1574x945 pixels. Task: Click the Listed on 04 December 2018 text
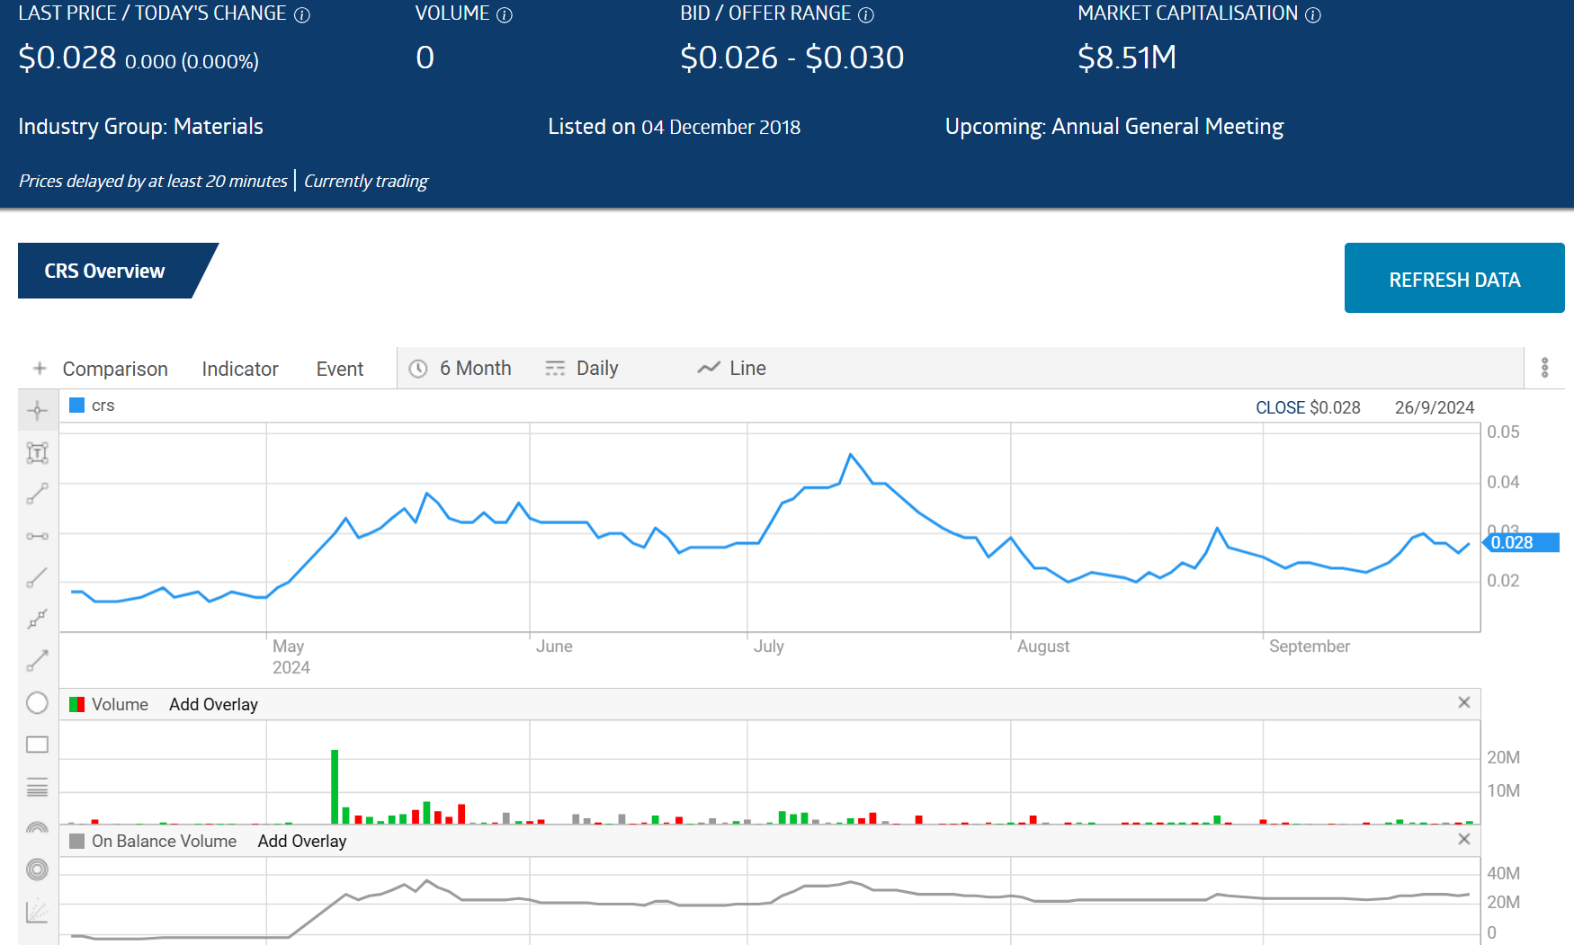[675, 127]
